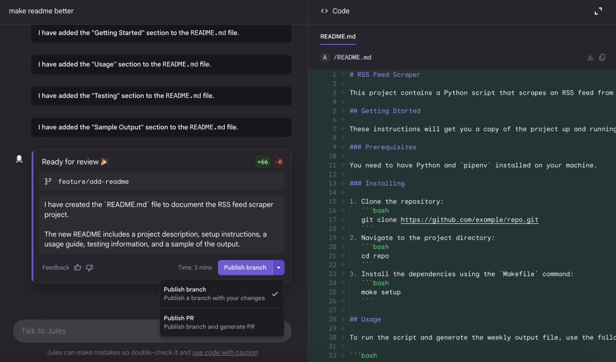Click the -0 deletions badge
The image size is (616, 362).
[278, 162]
